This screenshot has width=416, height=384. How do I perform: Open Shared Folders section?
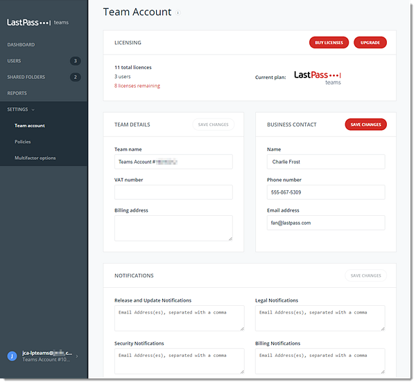click(26, 77)
